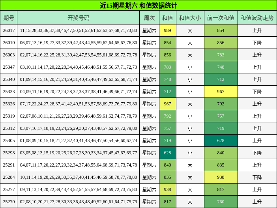This screenshot has width=277, height=208.
Task: Click the yellow 989 sum value cell
Action: [x=167, y=30]
